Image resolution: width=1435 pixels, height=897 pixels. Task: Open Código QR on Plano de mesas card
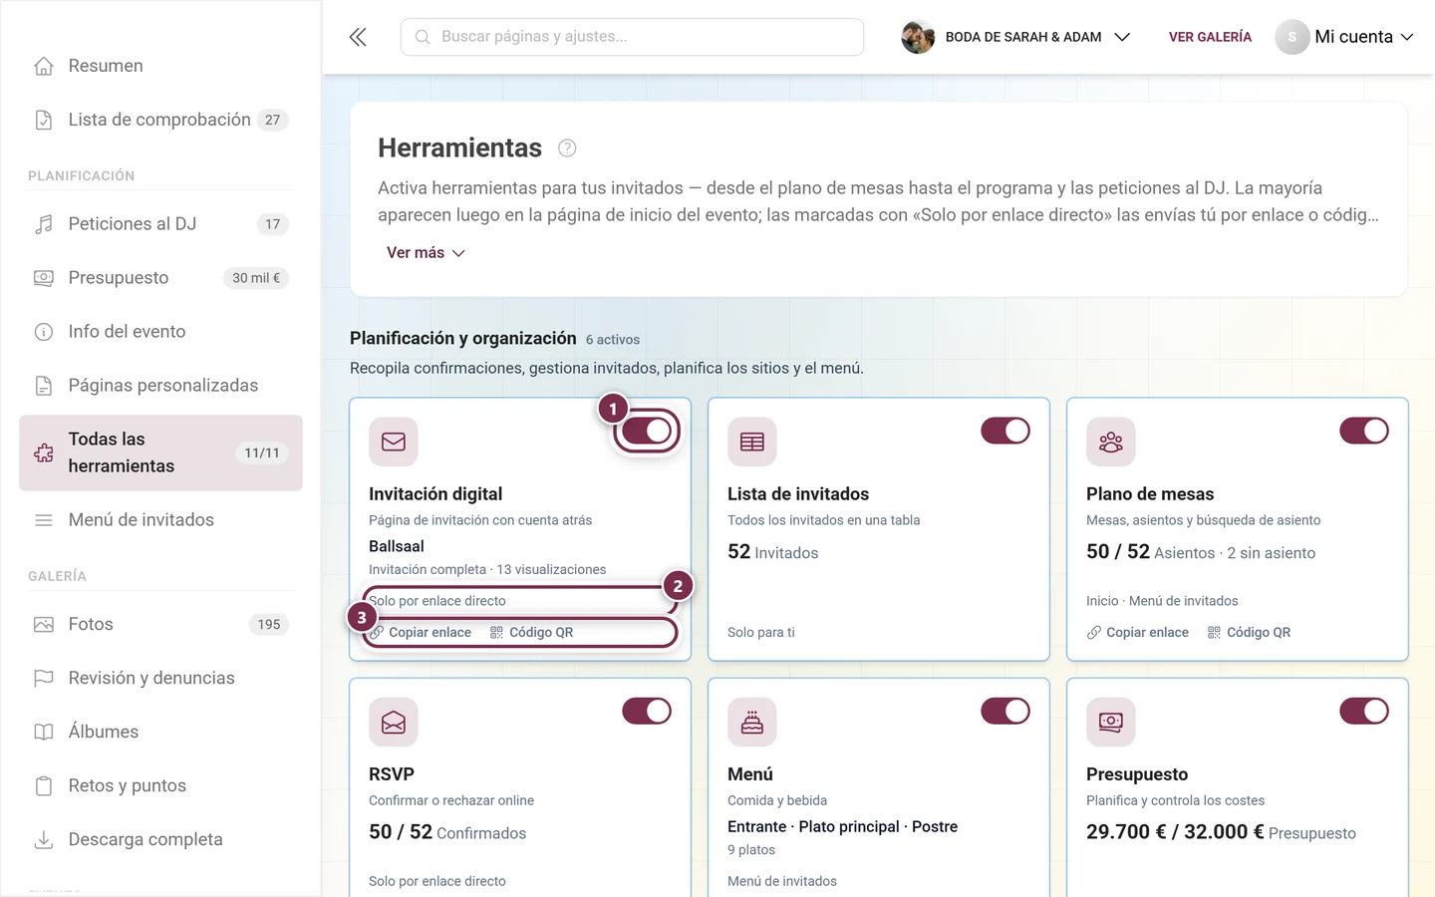point(1249,633)
